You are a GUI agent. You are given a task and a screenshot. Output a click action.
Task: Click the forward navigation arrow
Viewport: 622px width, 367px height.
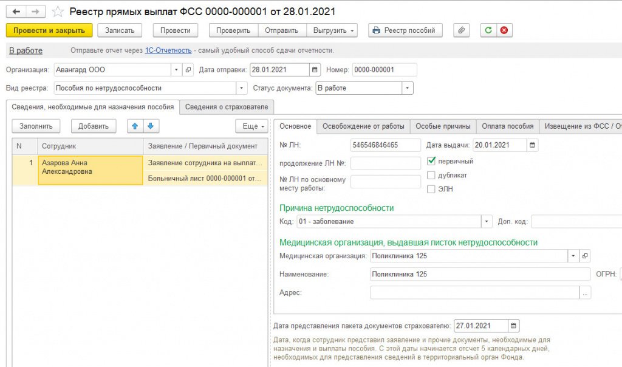click(36, 12)
